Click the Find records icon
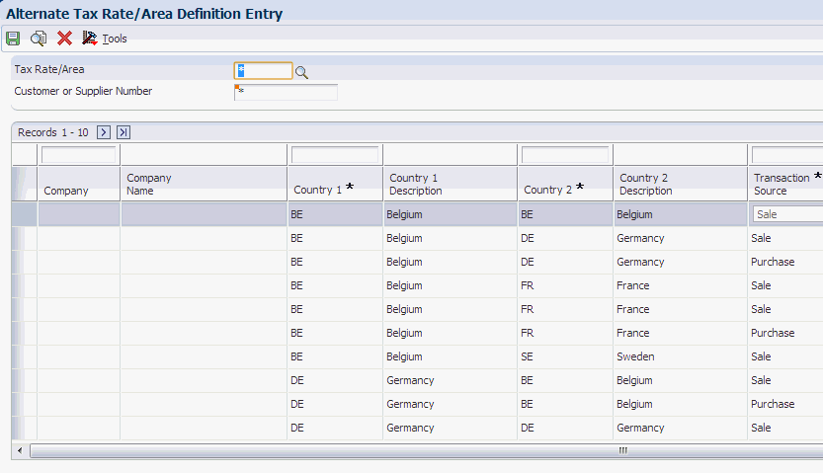 (x=39, y=39)
